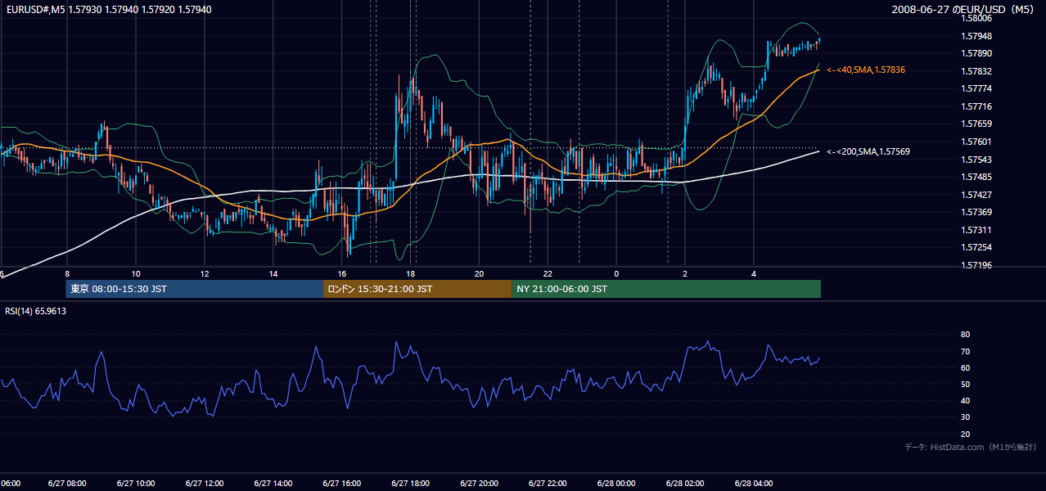Click the 200 SMA 1.57569 label
The height and width of the screenshot is (491, 1046).
pyautogui.click(x=868, y=151)
